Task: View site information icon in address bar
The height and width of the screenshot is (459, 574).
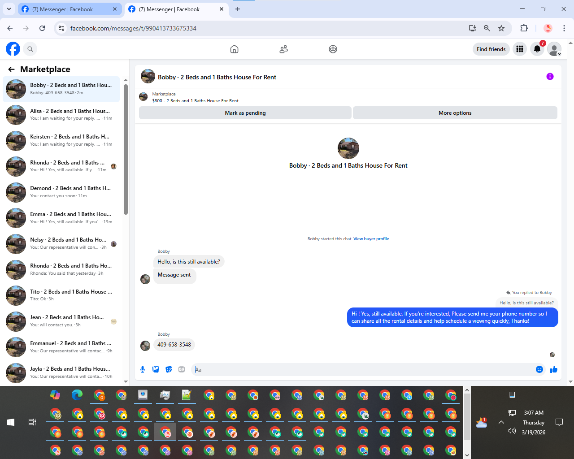Action: 61,28
